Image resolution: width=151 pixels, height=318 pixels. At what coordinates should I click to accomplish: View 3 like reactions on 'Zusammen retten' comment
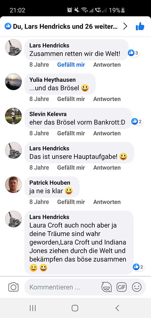point(134,53)
